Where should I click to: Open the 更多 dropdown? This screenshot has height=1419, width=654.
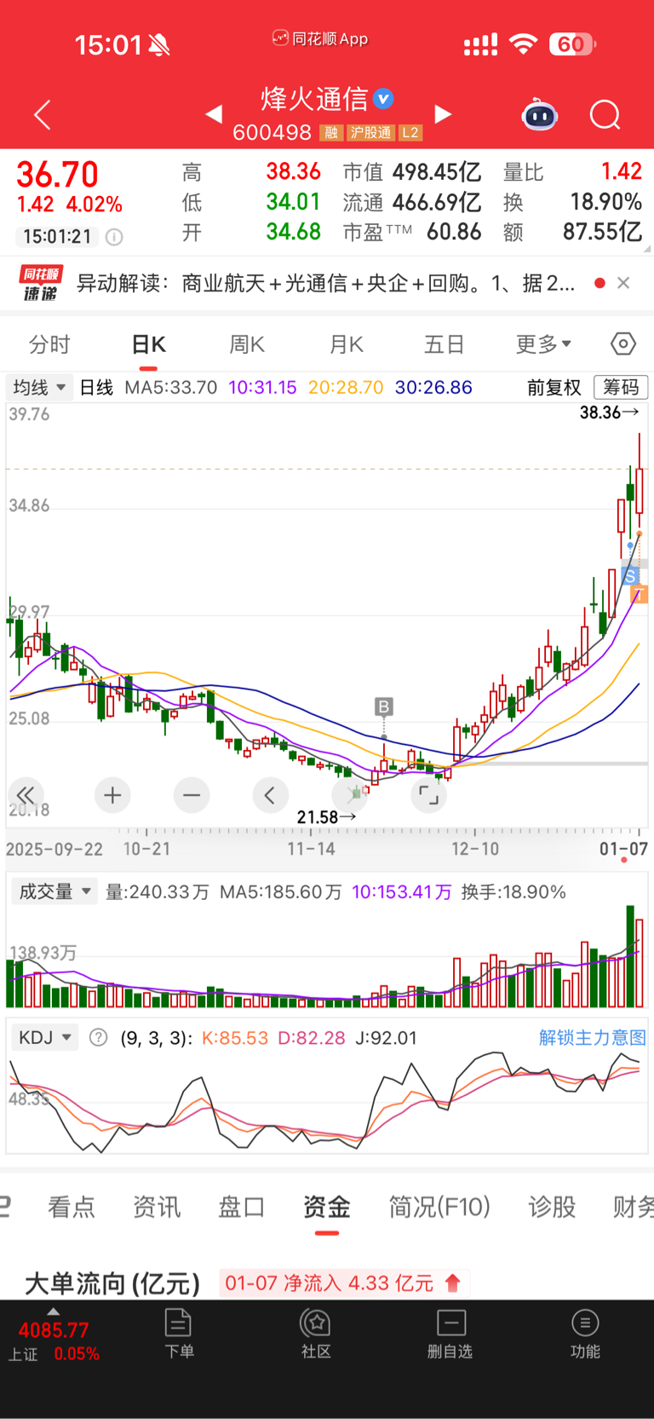543,344
